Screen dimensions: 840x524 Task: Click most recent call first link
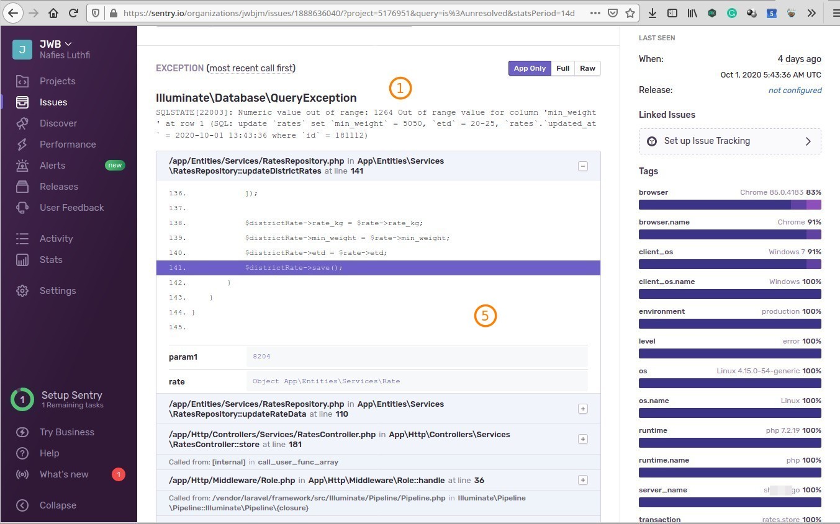pos(251,68)
